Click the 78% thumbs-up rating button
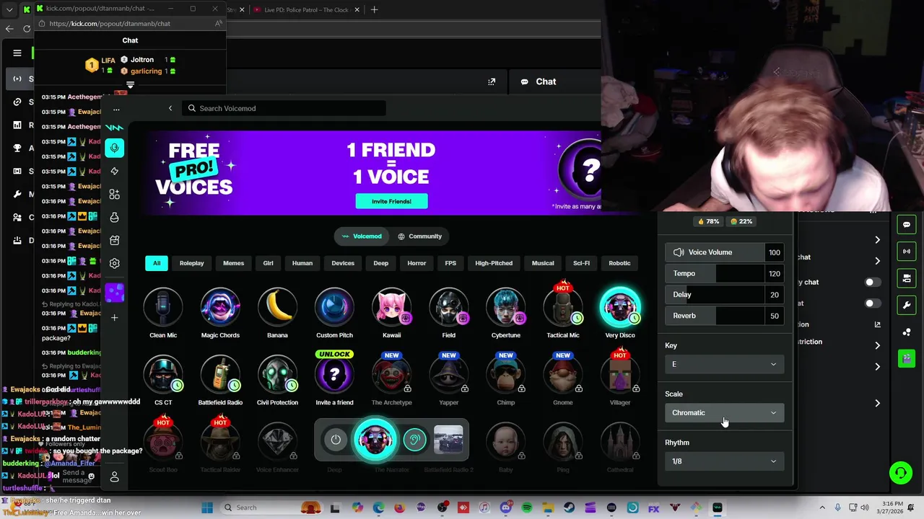 pos(707,221)
